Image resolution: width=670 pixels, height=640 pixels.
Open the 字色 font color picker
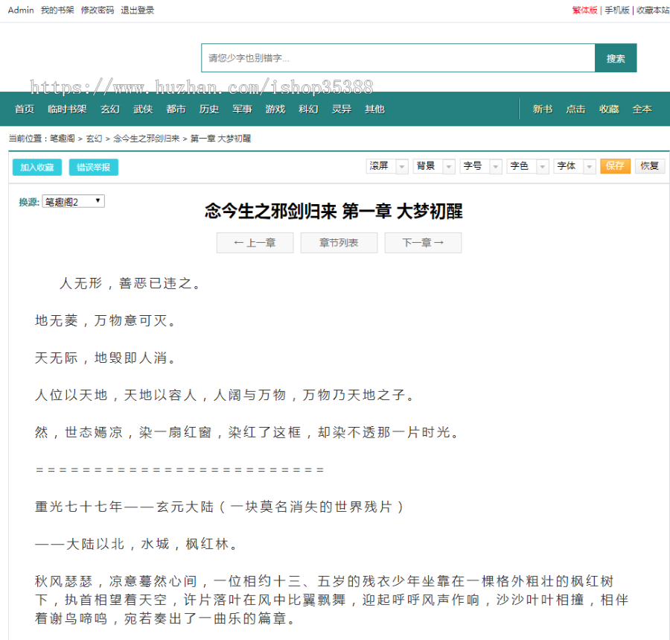(x=527, y=165)
